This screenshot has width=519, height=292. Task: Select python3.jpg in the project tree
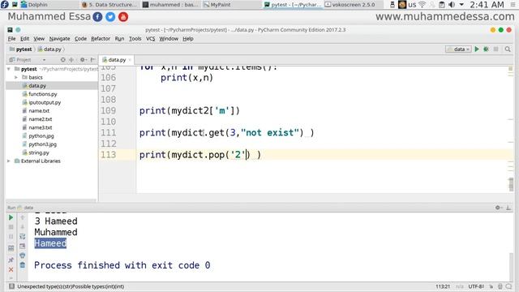[42, 144]
